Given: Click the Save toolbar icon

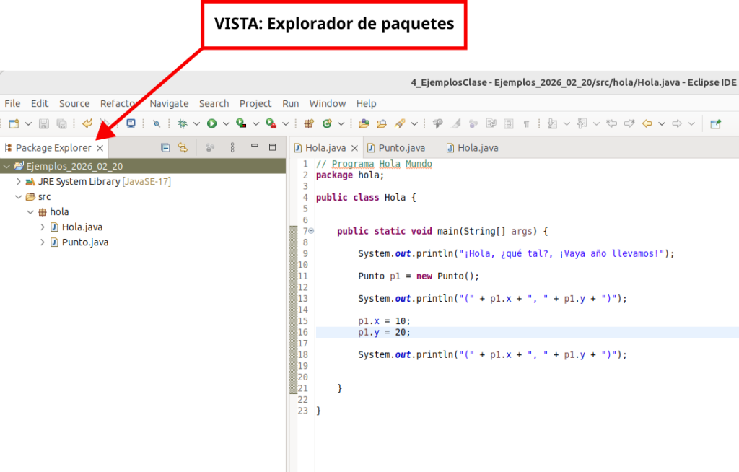Looking at the screenshot, I should [44, 123].
